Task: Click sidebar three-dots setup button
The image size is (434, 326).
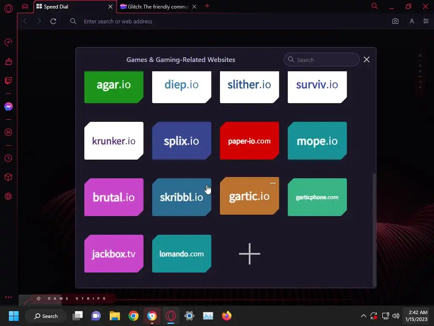Action: 8,297
